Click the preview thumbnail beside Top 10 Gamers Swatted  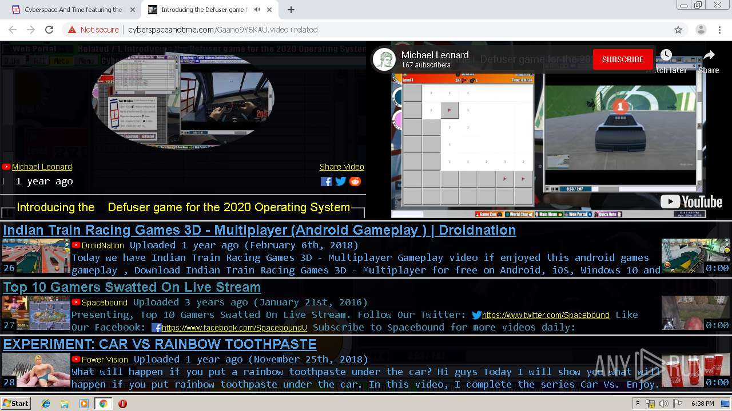695,313
